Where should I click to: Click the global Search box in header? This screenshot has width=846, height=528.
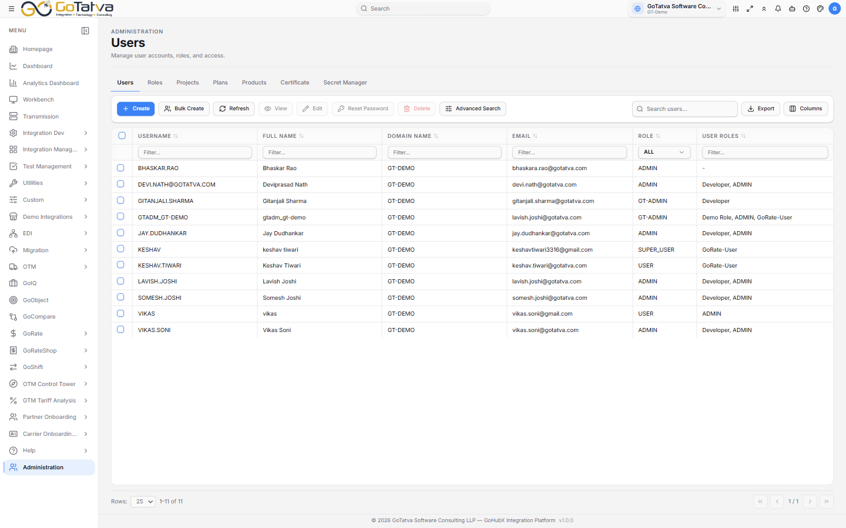pyautogui.click(x=423, y=9)
